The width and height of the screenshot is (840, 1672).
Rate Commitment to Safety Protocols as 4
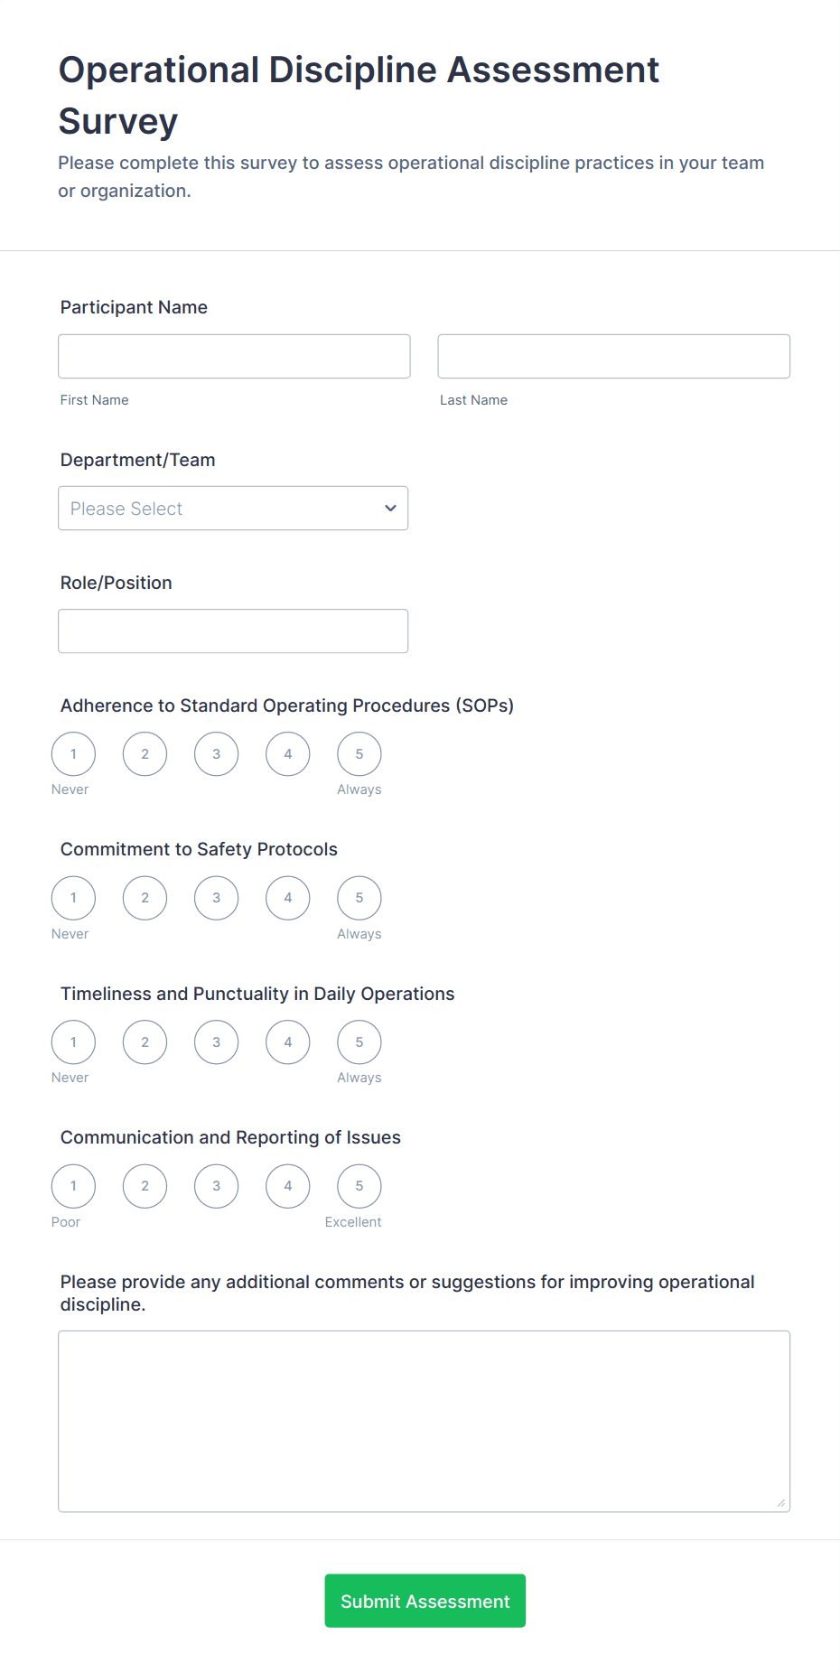(x=287, y=897)
